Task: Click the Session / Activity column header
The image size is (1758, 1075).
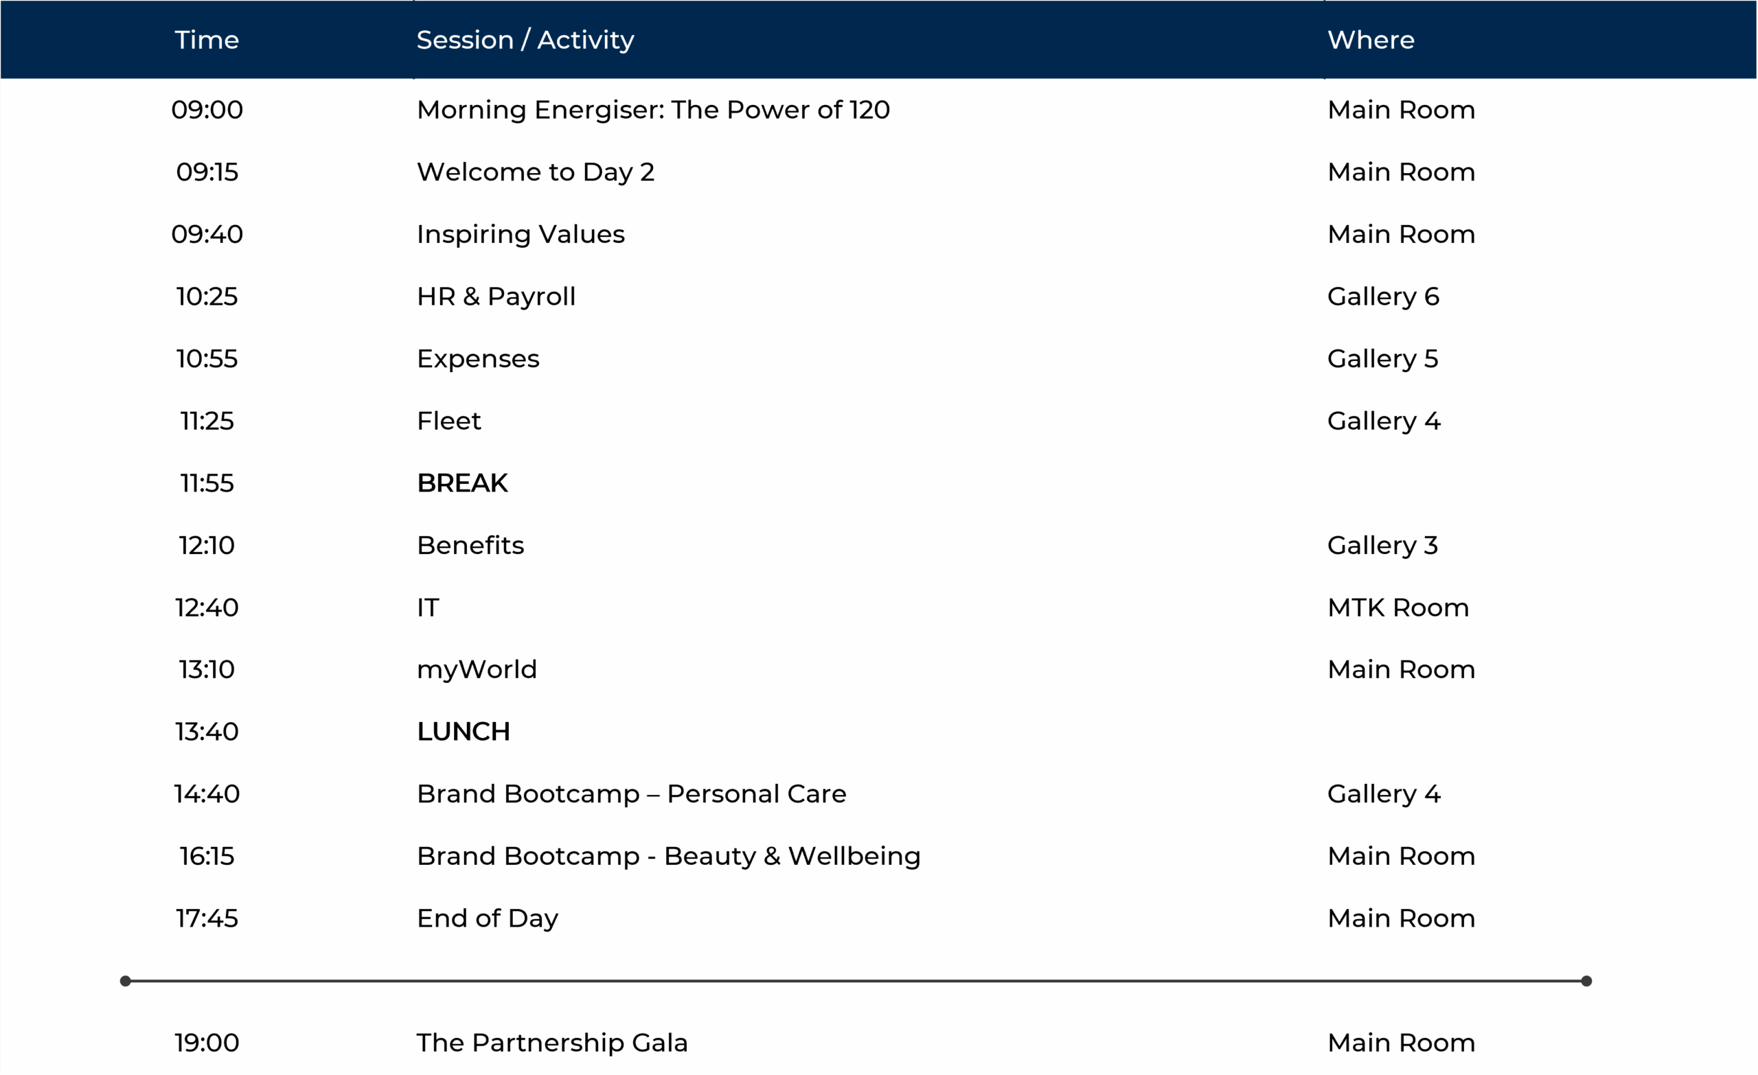Action: click(x=525, y=40)
